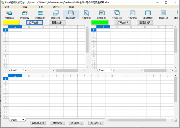Click the 打开文件2 button
The height and width of the screenshot is (128, 180).
[123, 23]
